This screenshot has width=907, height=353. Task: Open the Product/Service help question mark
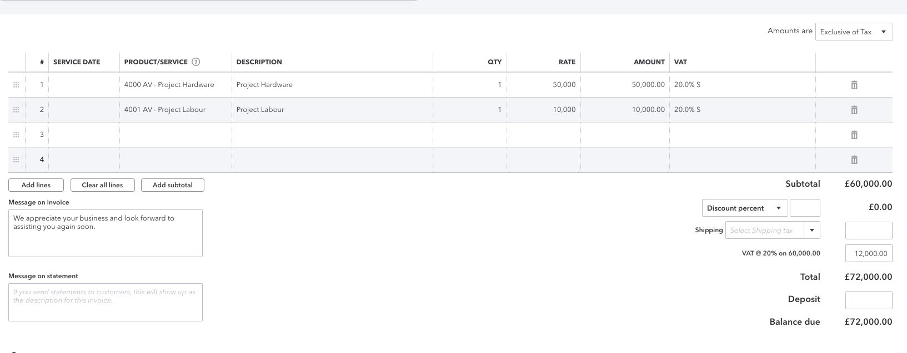[196, 62]
